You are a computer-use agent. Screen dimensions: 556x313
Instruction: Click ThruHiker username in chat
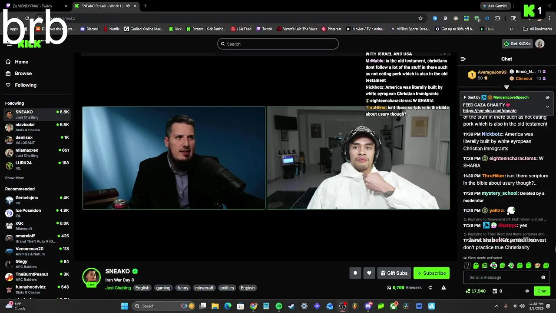tap(493, 176)
